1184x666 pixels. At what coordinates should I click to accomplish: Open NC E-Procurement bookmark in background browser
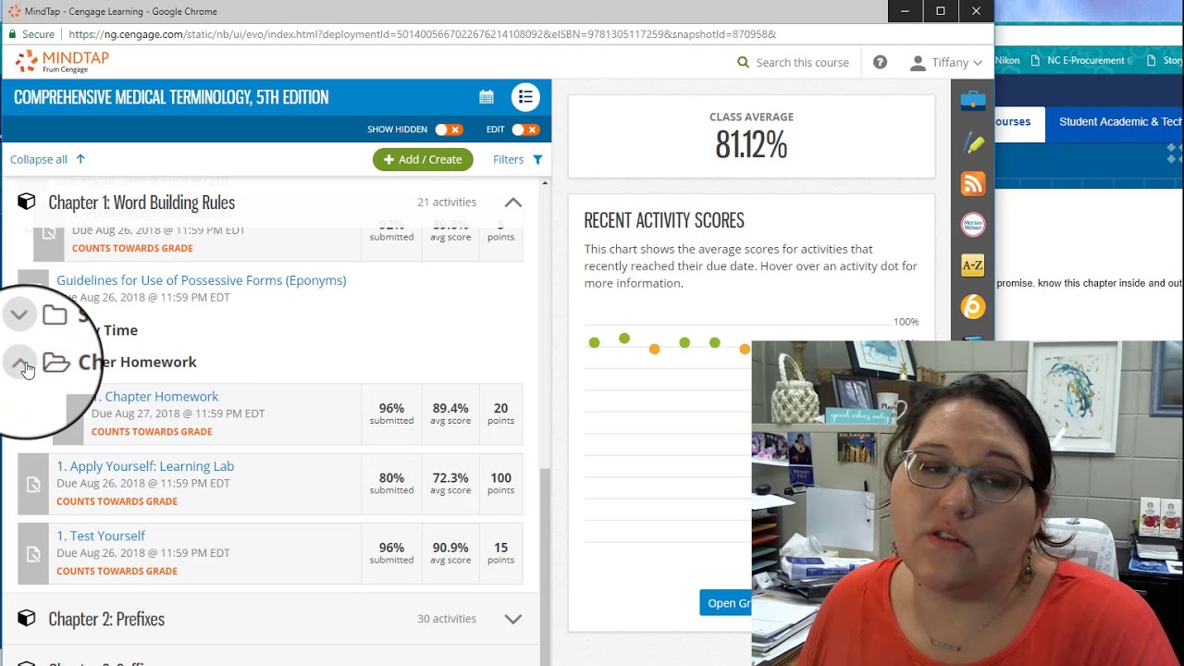[1085, 60]
